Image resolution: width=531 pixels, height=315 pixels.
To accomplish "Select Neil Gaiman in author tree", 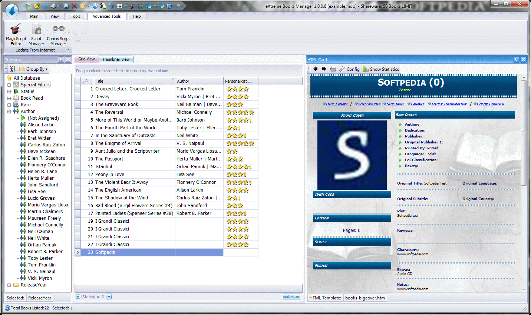I will [40, 232].
